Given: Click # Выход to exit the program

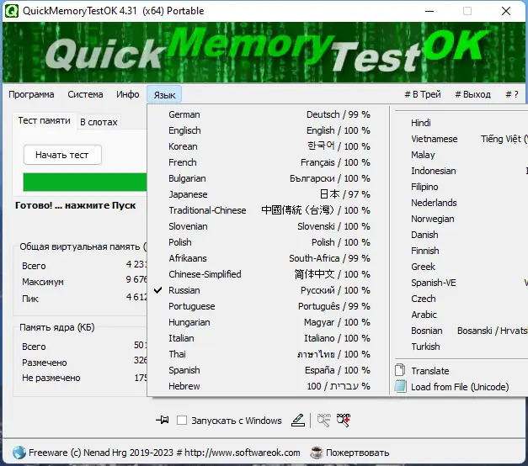Looking at the screenshot, I should point(472,94).
